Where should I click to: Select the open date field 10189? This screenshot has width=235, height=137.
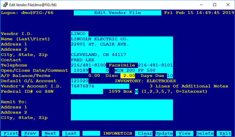point(80,71)
